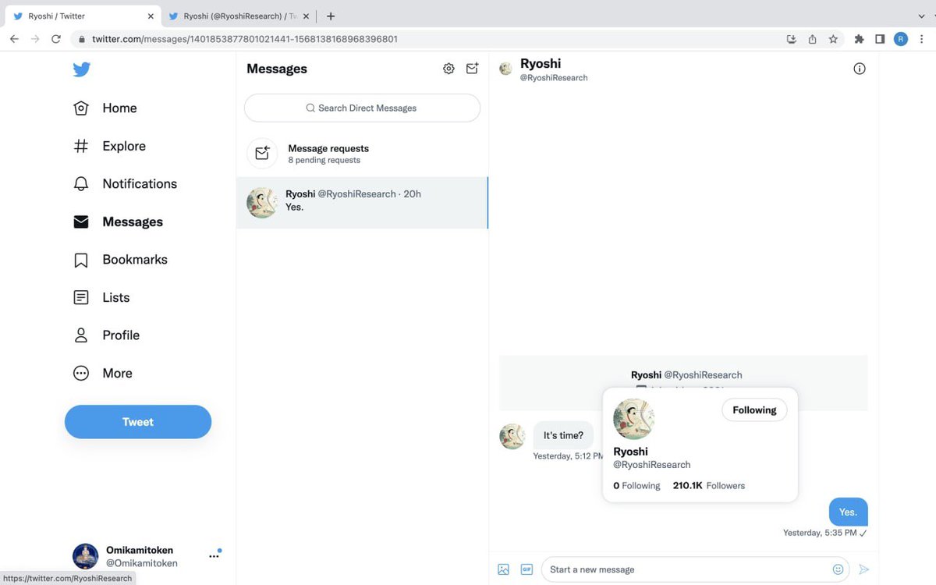Viewport: 936px width, 585px height.
Task: Click install app icon in address bar
Action: 792,39
